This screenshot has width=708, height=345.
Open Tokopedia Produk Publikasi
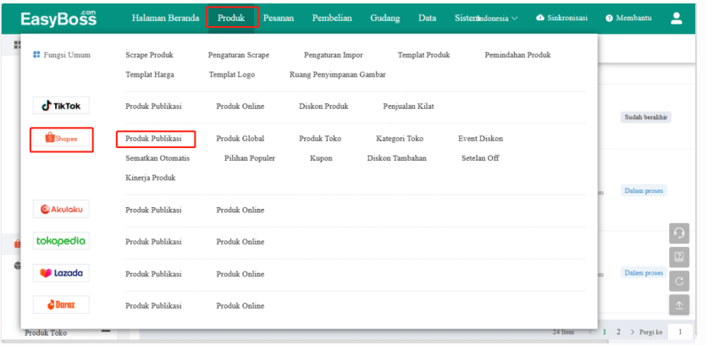point(153,242)
